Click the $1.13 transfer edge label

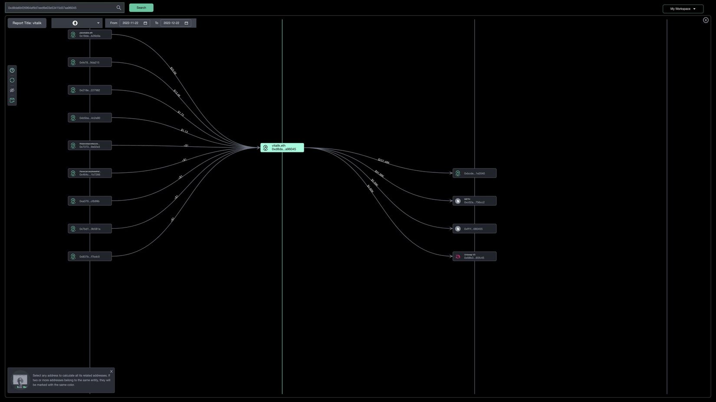tap(184, 131)
